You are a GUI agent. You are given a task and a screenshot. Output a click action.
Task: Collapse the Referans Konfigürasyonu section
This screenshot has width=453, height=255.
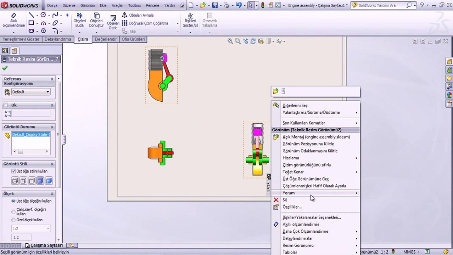point(52,79)
